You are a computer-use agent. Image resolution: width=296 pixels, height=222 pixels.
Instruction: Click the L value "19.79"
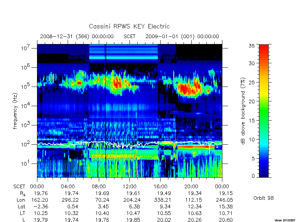tap(41, 220)
